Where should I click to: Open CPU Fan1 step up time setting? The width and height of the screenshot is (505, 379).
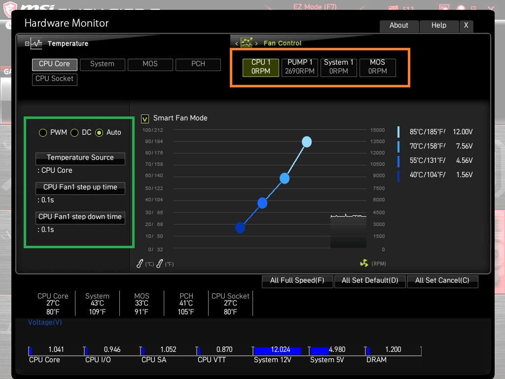pyautogui.click(x=80, y=188)
